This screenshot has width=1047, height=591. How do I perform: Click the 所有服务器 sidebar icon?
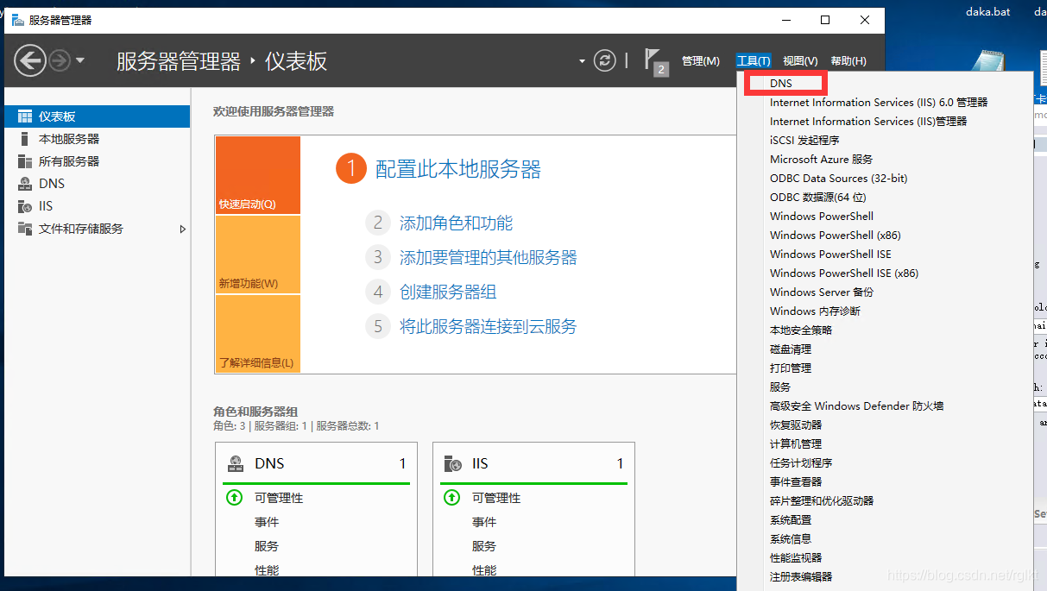point(24,161)
